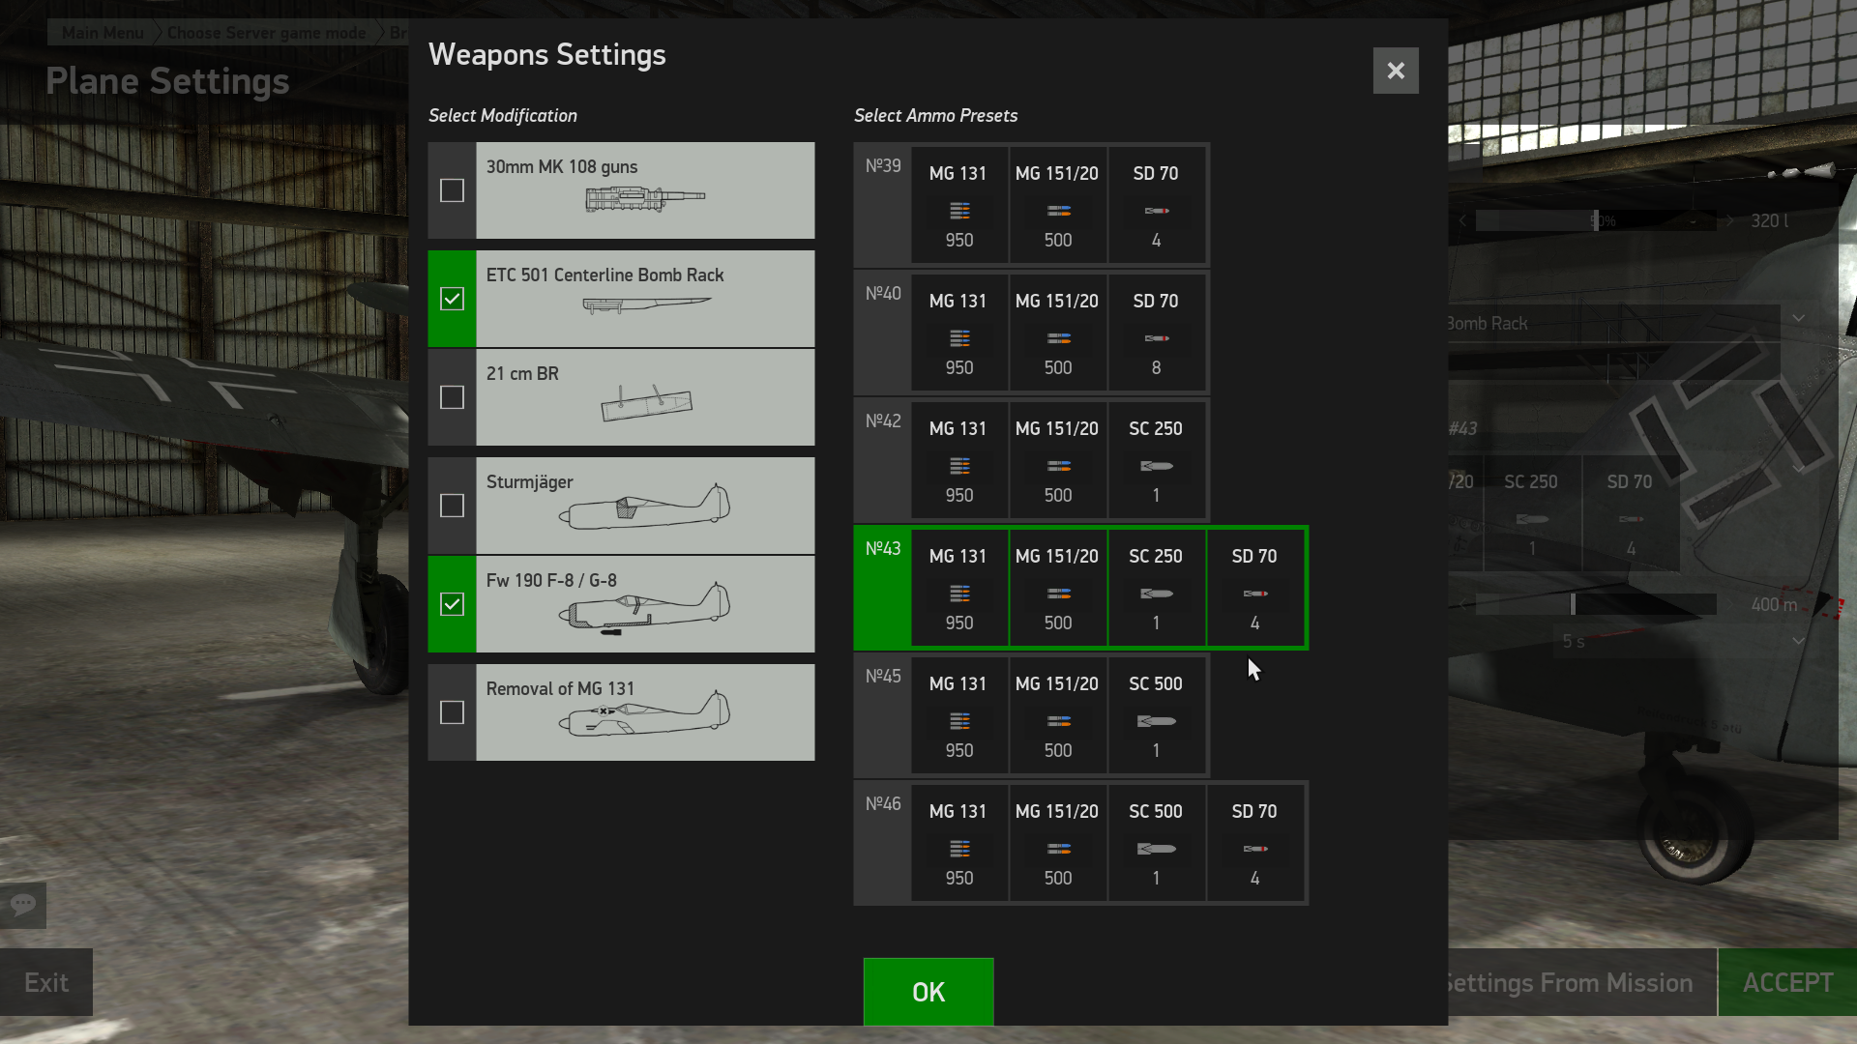This screenshot has height=1044, width=1857.
Task: Tick the 21 cm BR checkbox
Action: pos(452,397)
